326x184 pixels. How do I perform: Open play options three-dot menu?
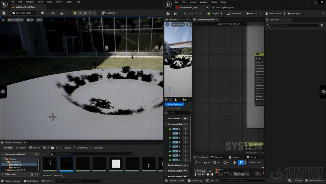[94, 13]
